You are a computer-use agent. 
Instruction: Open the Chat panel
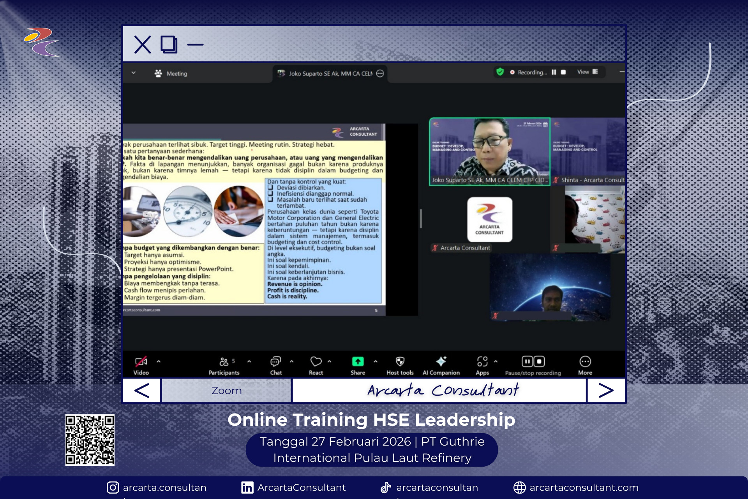tap(275, 362)
